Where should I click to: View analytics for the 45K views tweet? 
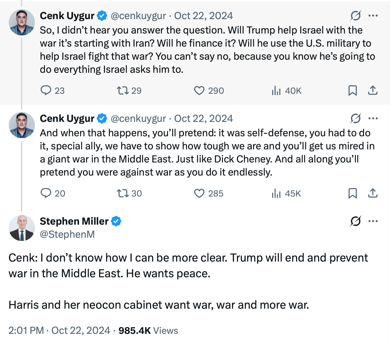276,193
